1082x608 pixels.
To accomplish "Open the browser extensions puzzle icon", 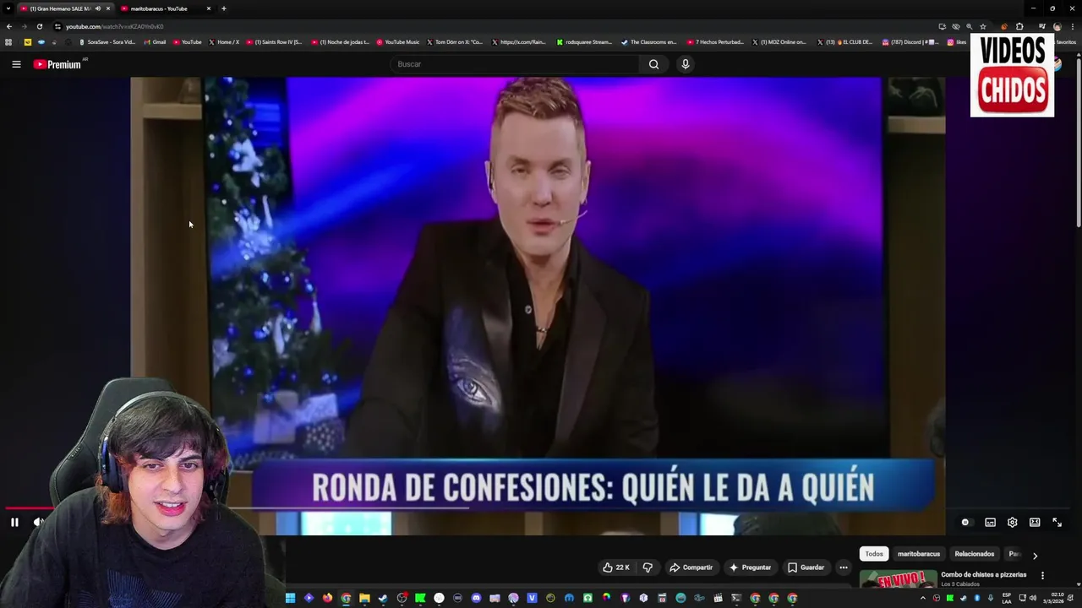I will 1019,26.
